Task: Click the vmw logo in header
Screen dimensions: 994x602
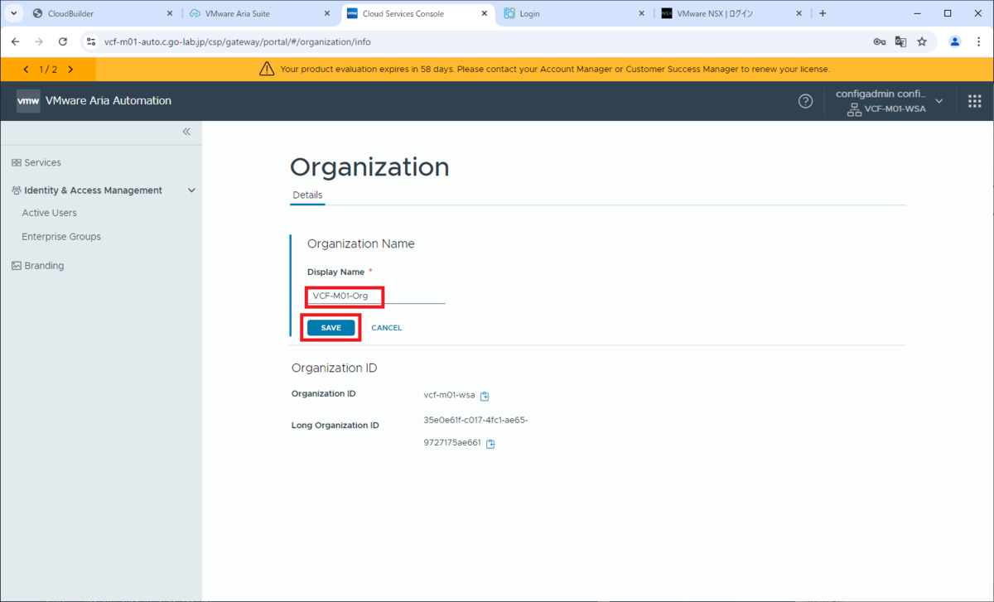Action: 28,101
